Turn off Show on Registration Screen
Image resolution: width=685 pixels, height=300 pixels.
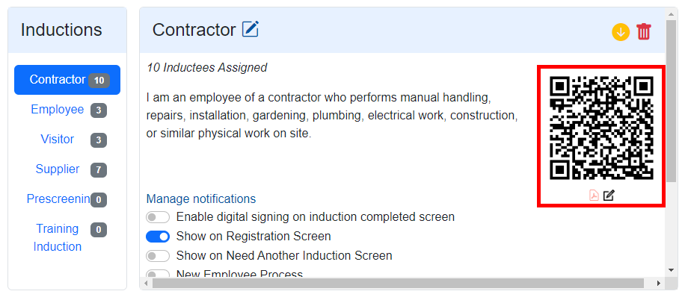point(158,237)
